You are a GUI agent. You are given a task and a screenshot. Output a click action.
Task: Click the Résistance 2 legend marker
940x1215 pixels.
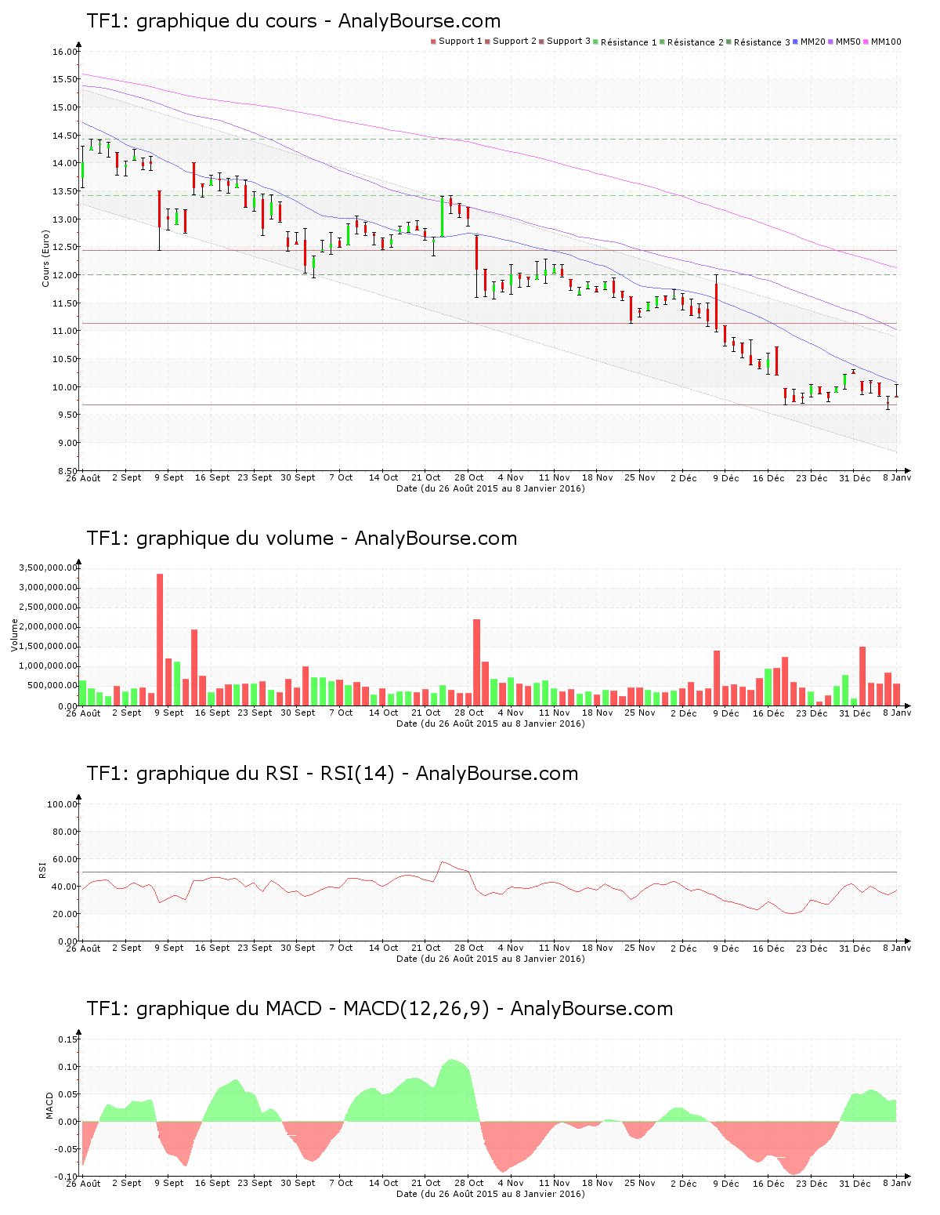click(662, 42)
